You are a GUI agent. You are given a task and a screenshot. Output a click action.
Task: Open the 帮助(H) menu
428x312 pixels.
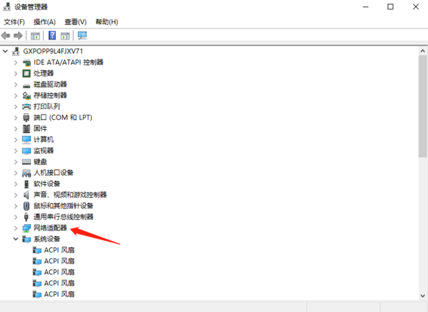107,22
